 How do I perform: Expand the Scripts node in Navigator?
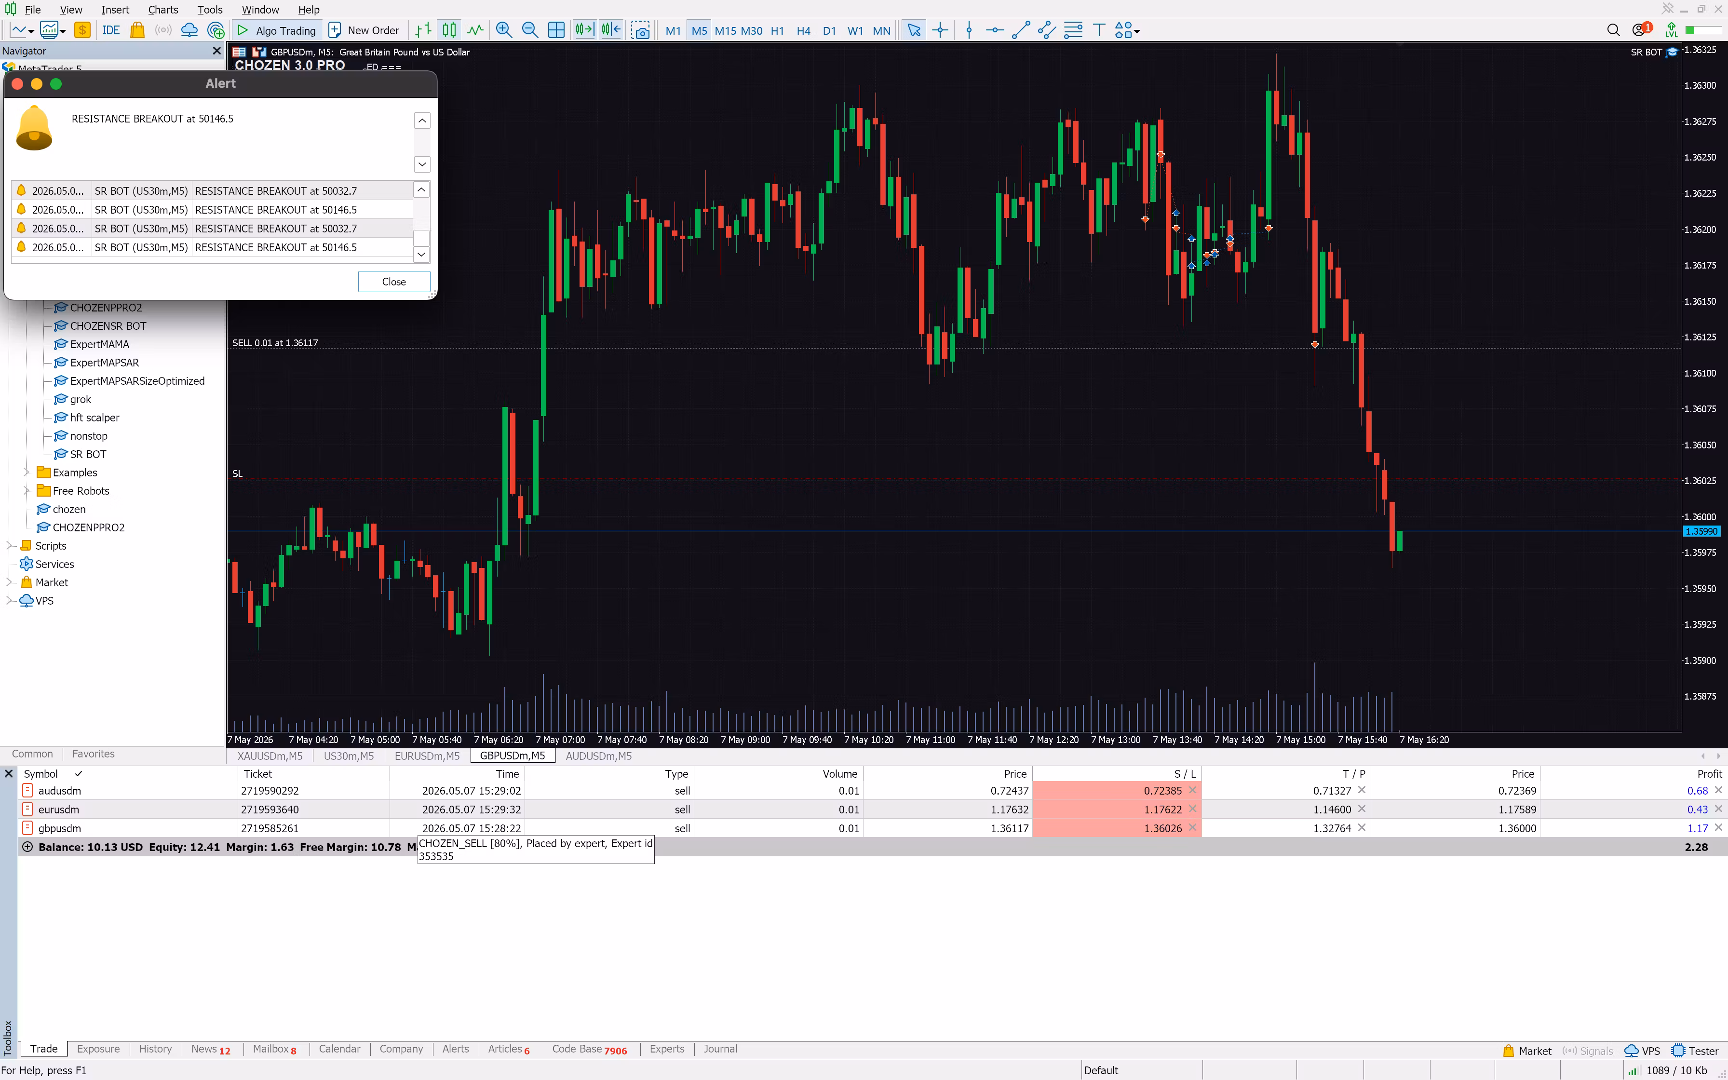point(10,546)
